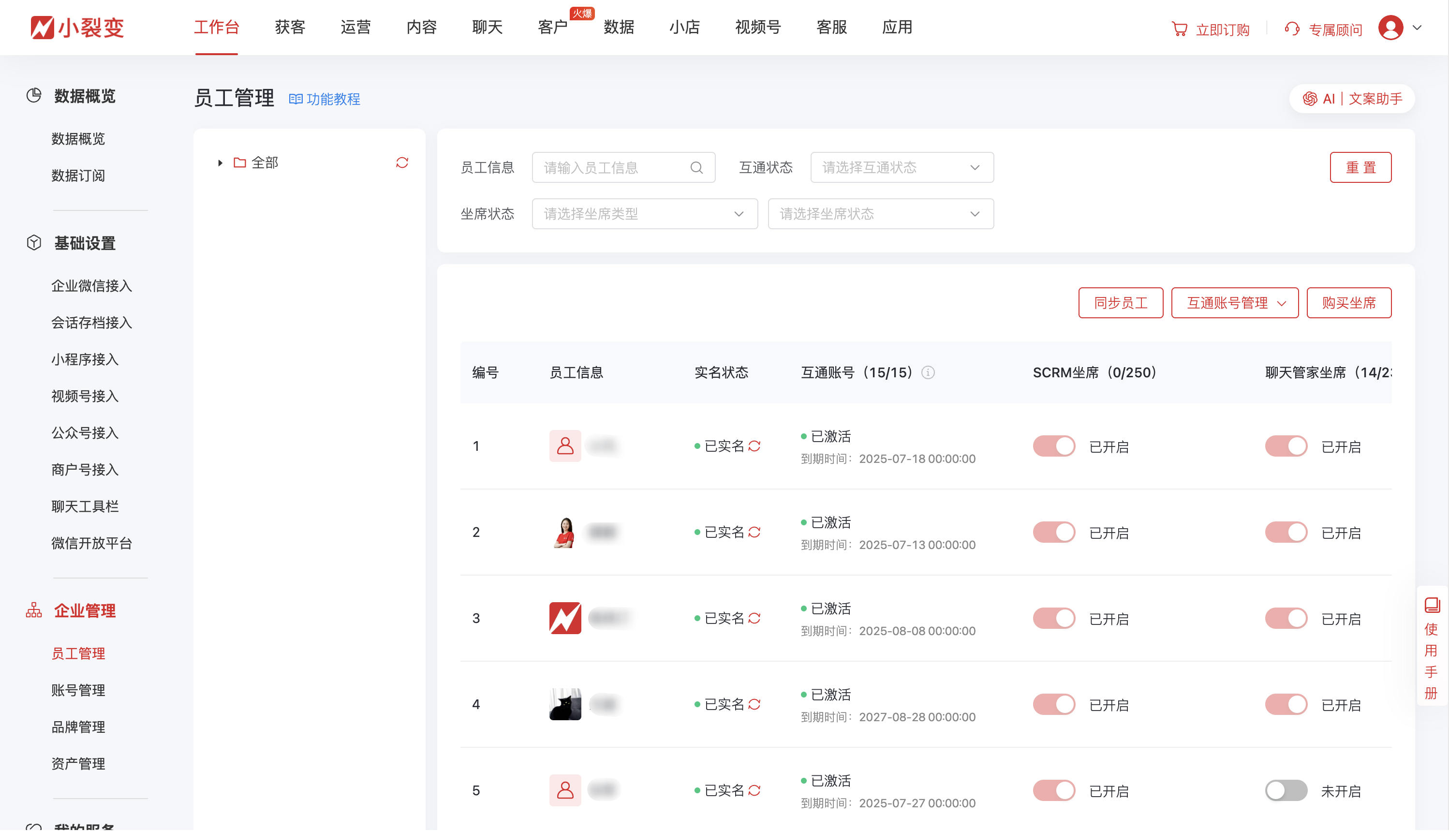This screenshot has width=1449, height=831.
Task: Click the 数据概览 pie chart icon
Action: pyautogui.click(x=34, y=95)
